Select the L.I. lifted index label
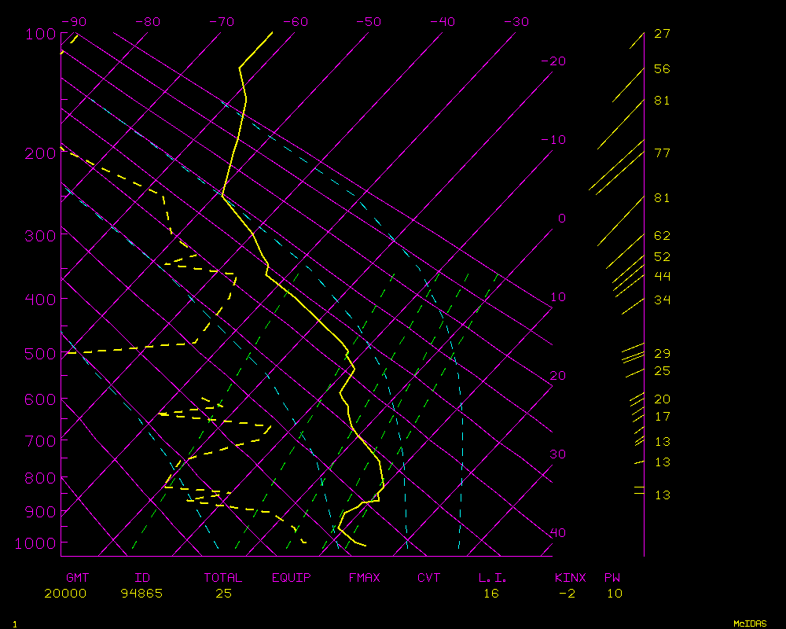786x629 pixels. tap(493, 578)
